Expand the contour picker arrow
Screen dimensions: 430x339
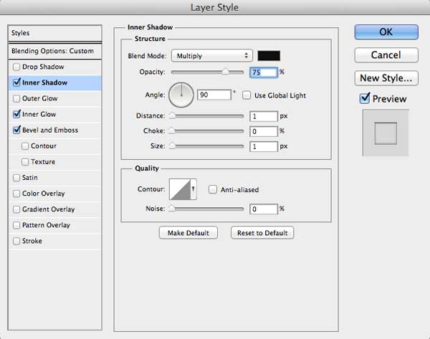point(193,189)
